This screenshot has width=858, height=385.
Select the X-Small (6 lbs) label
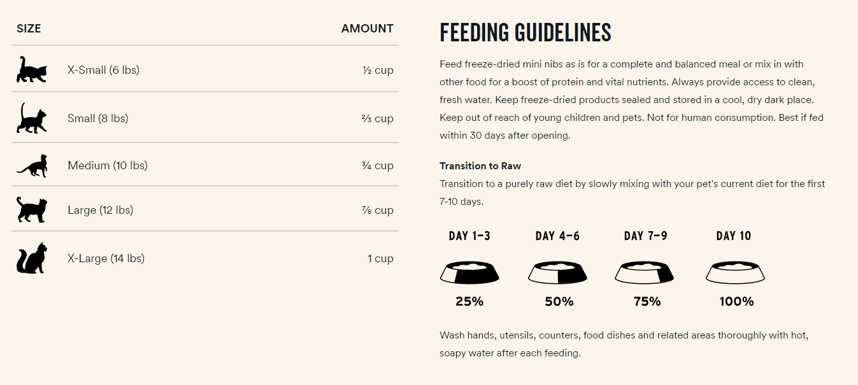click(103, 70)
